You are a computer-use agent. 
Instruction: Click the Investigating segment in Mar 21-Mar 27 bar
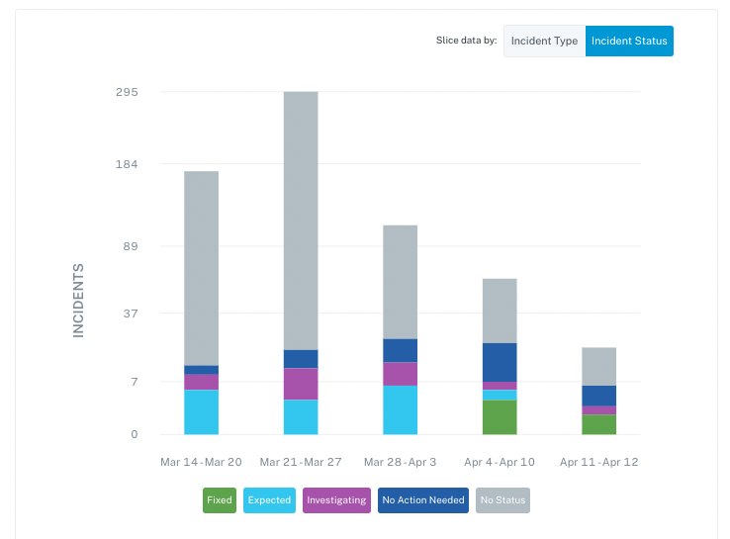[301, 384]
